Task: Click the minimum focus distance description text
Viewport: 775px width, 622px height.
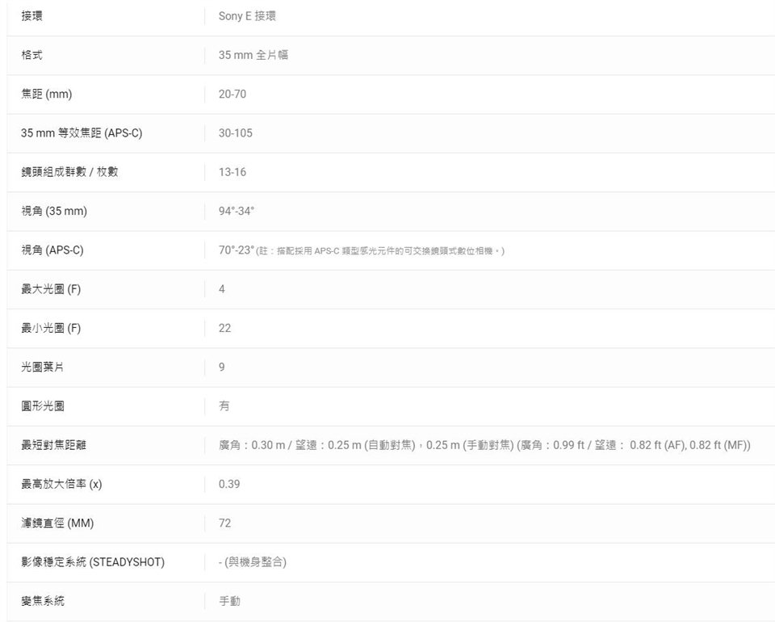Action: 484,445
